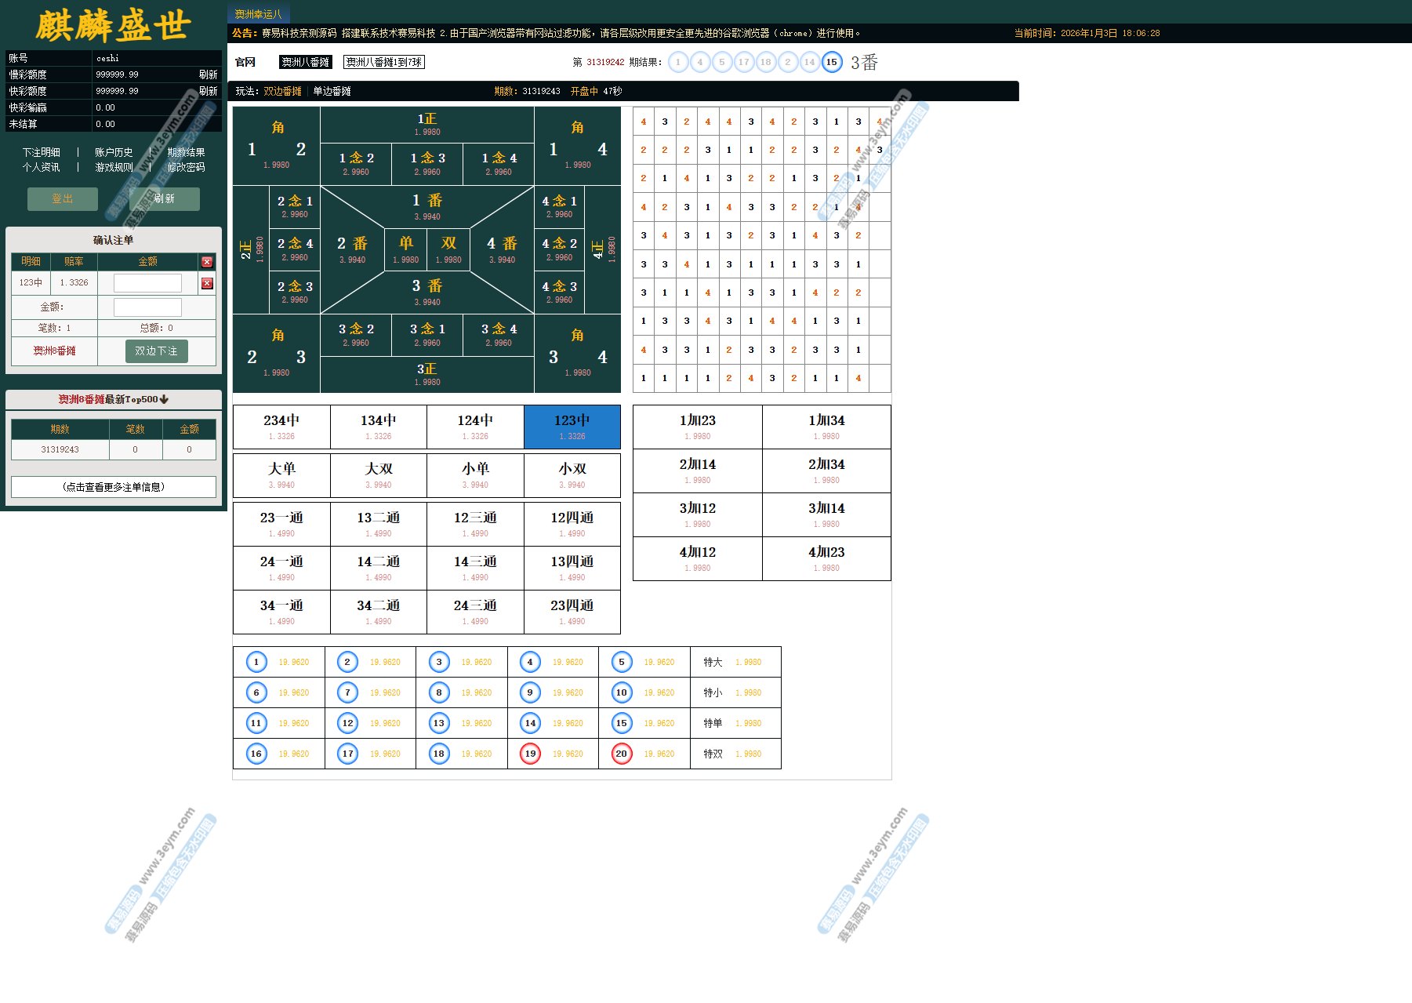Screen dimensions: 1412x1003
Task: Expand 点击查看更多注单信息 details
Action: pyautogui.click(x=114, y=487)
